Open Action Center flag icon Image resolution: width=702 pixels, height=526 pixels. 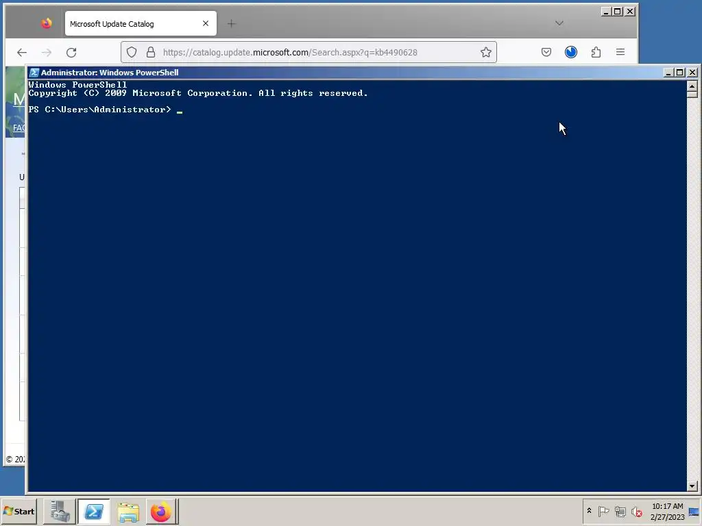click(603, 511)
